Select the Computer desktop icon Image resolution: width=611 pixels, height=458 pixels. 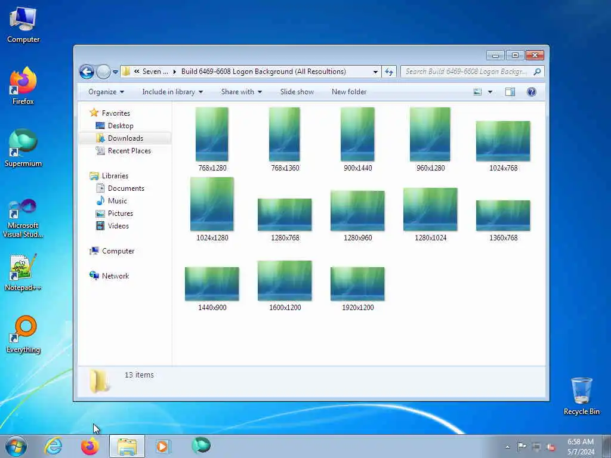[x=23, y=25]
